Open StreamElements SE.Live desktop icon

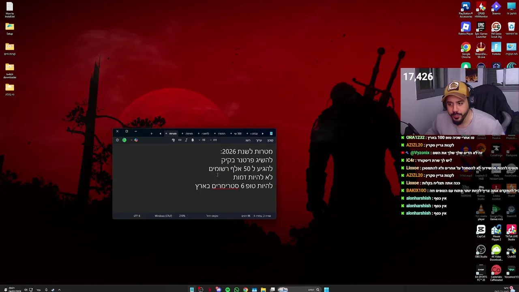(481, 50)
